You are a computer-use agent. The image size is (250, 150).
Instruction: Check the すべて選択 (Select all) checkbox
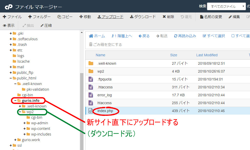coord(204,36)
